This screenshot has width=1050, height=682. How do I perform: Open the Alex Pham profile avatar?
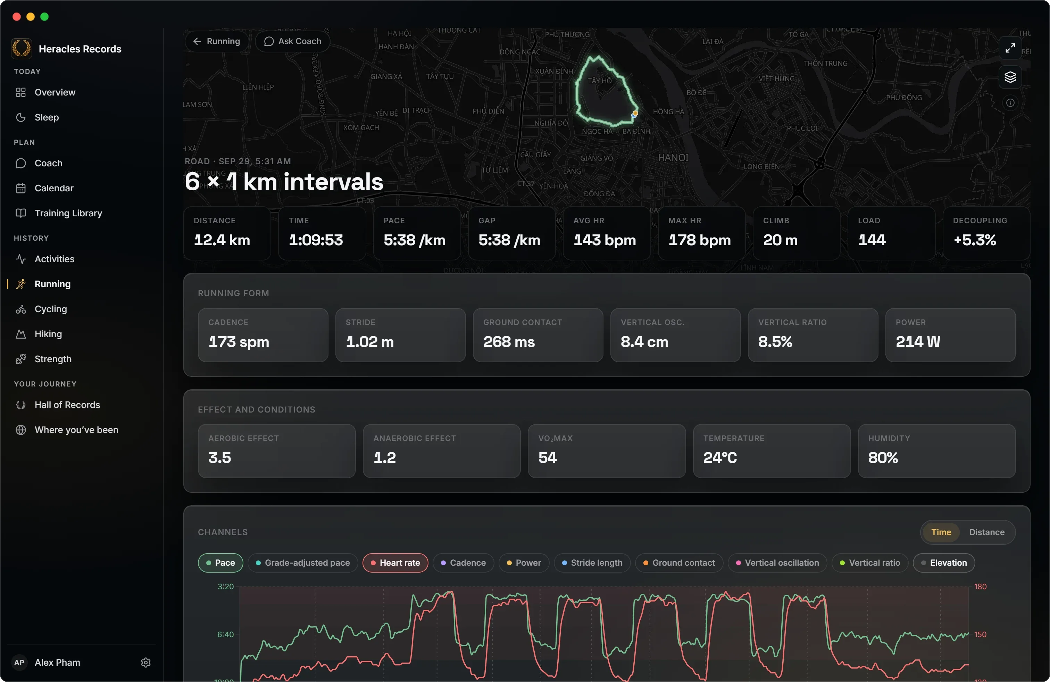19,663
